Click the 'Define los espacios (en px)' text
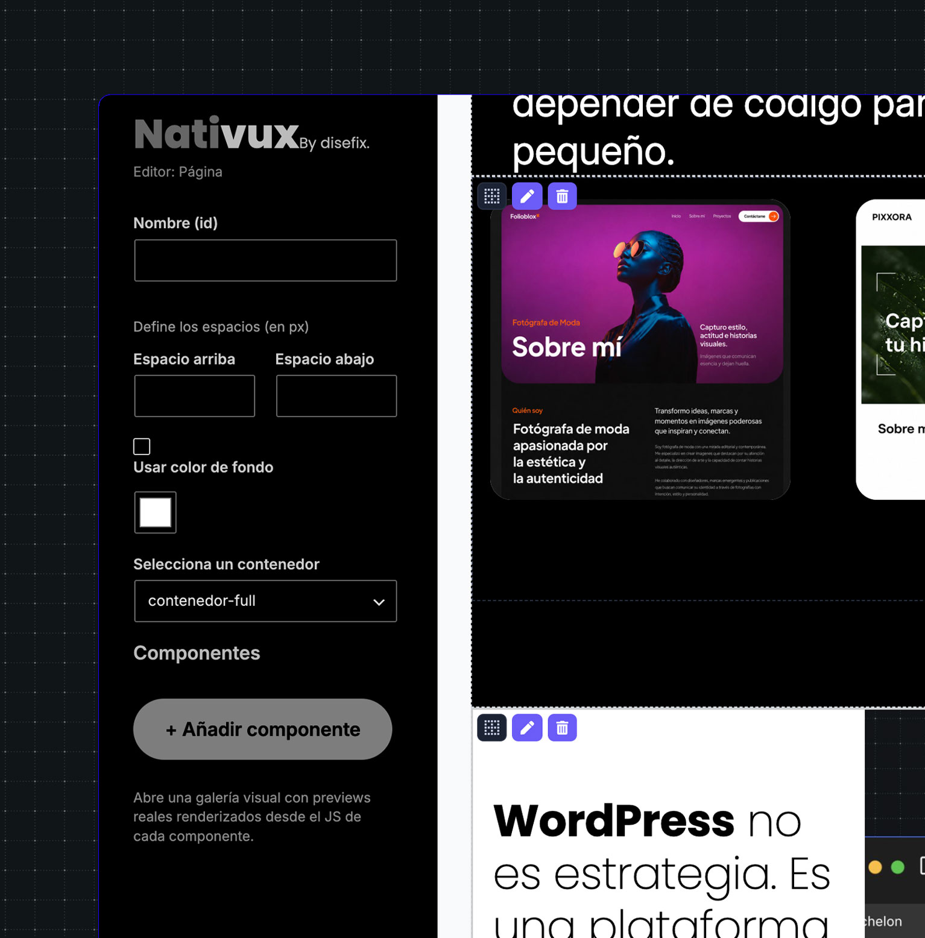 221,327
